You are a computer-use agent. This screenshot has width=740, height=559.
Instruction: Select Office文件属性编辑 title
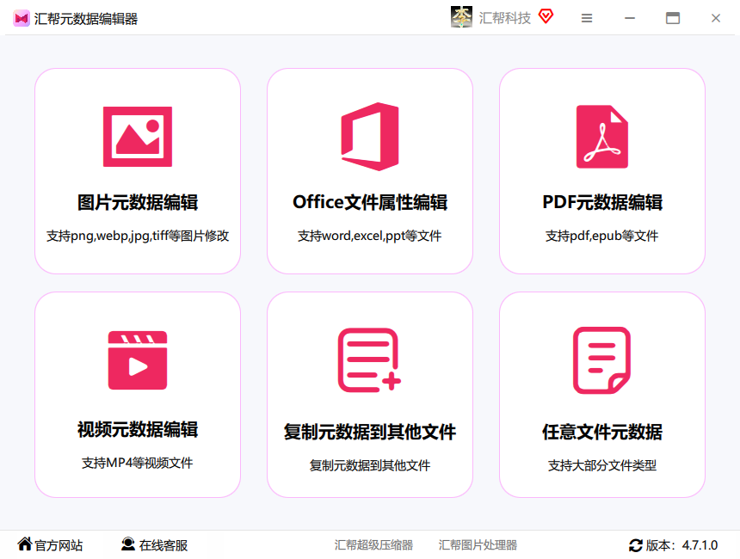[370, 202]
